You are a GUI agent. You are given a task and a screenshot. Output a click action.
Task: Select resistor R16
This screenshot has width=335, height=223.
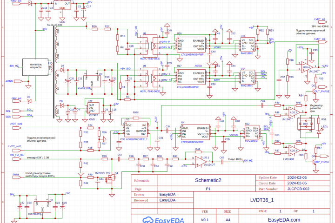pyautogui.click(x=94, y=29)
